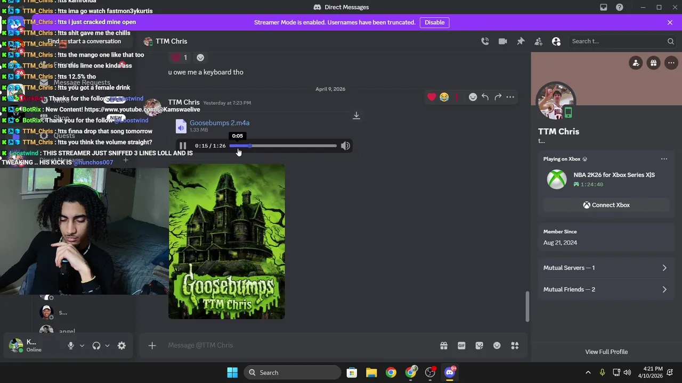The image size is (682, 383).
Task: Start a voice call with TTM Chris
Action: 485,41
